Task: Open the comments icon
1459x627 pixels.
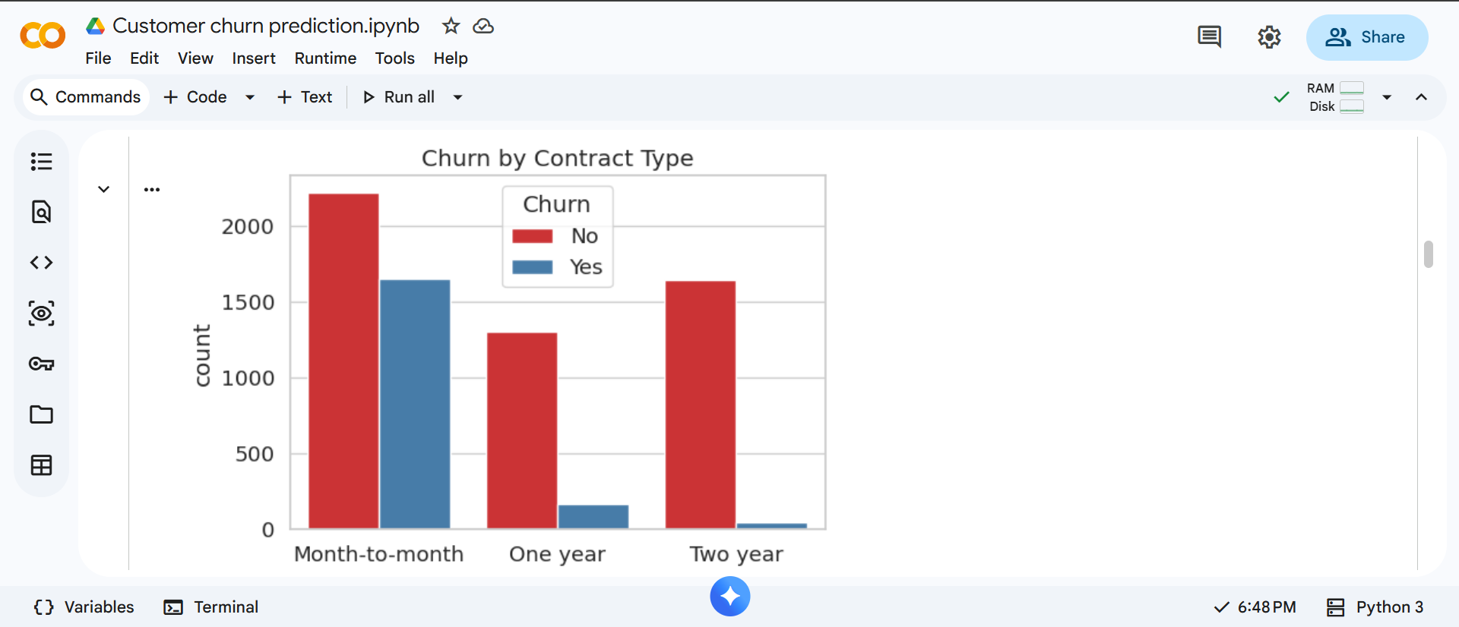Action: 1209,37
